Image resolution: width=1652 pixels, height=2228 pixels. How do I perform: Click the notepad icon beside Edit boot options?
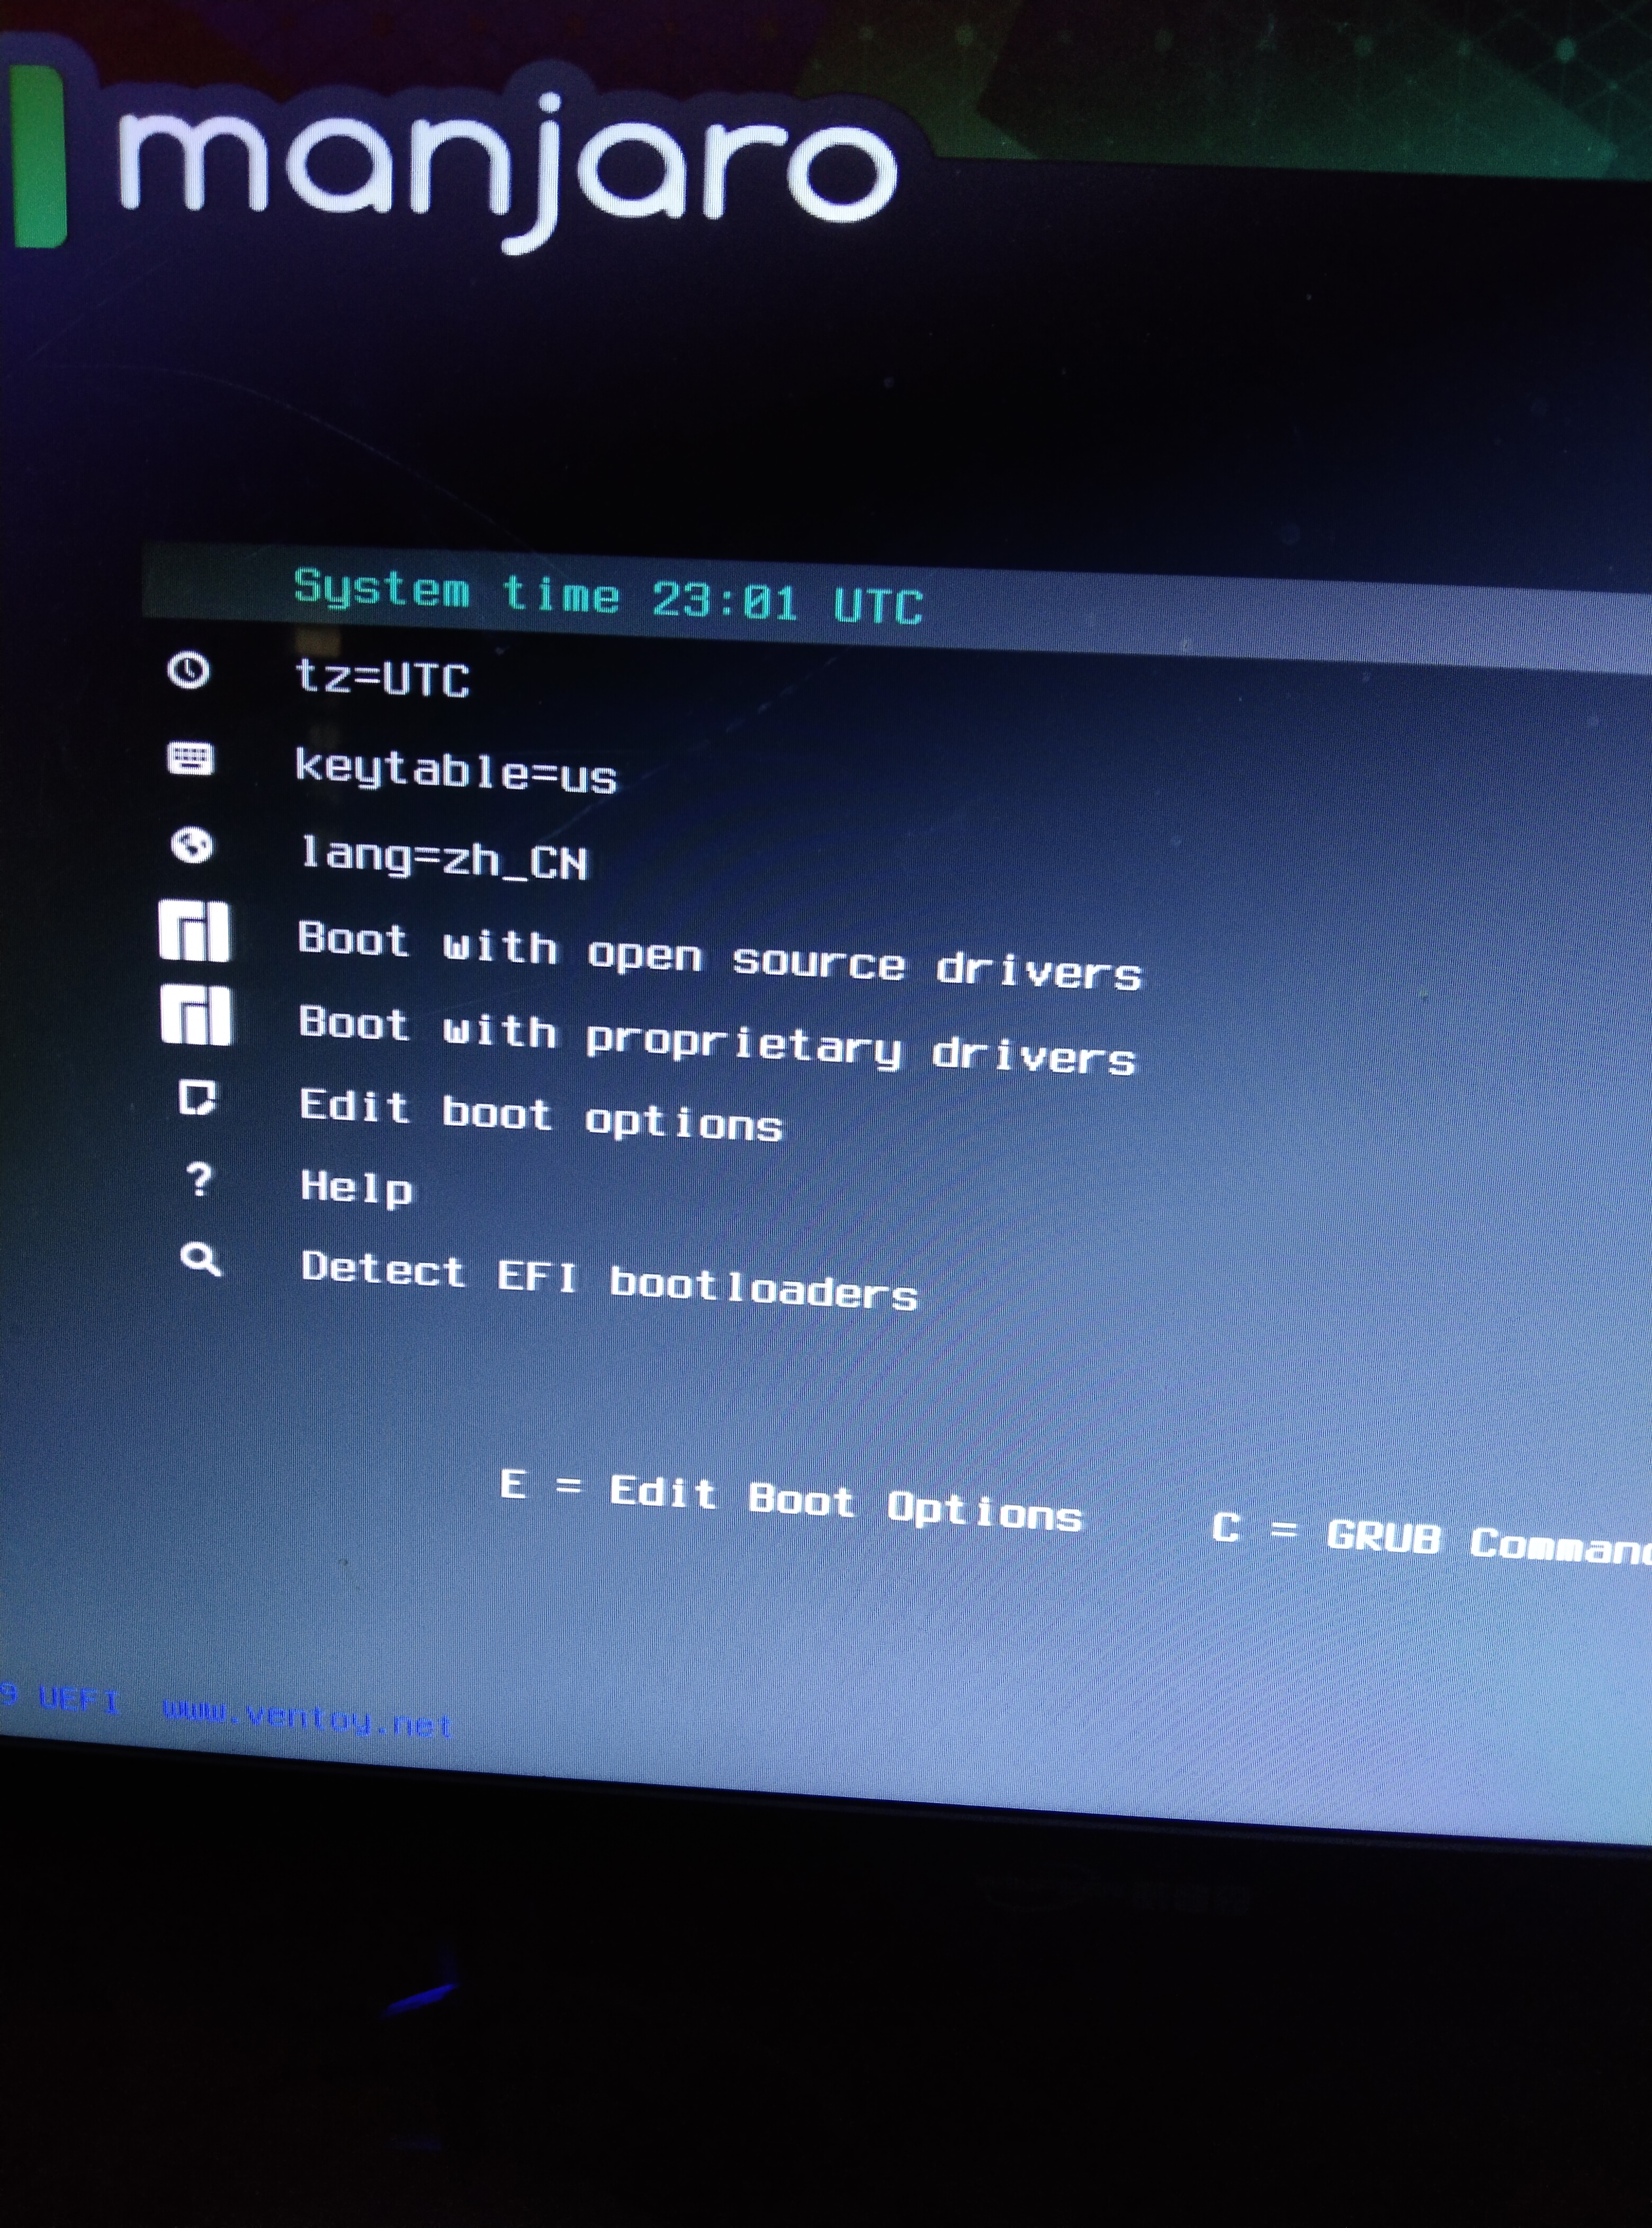coord(197,1098)
